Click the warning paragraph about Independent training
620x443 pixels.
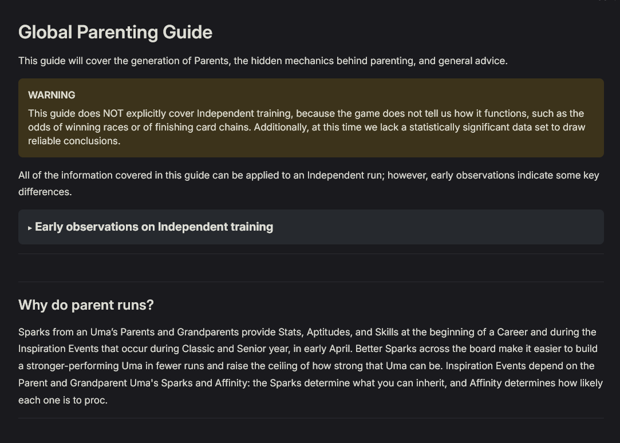tap(306, 127)
